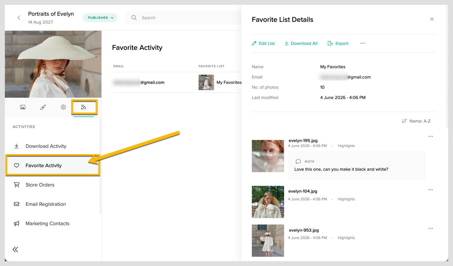
Task: Click evelyn-953.jpg photo thumbnail
Action: tap(268, 241)
